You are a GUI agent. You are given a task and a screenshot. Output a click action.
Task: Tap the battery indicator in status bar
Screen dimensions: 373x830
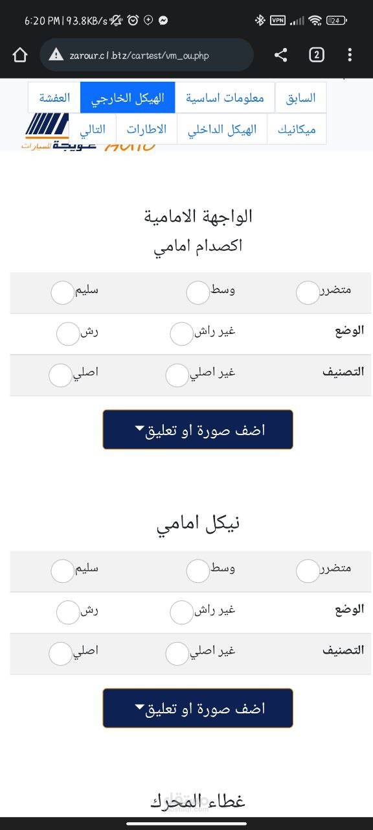(336, 21)
